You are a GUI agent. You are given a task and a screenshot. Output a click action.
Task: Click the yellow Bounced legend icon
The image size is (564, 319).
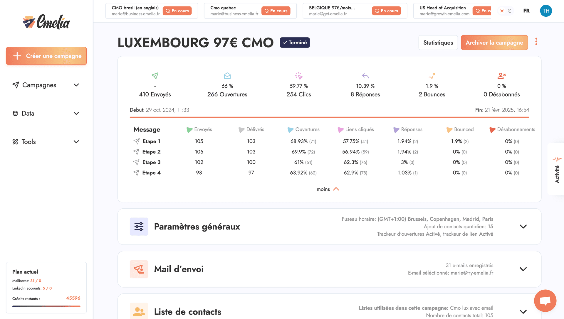[449, 130]
